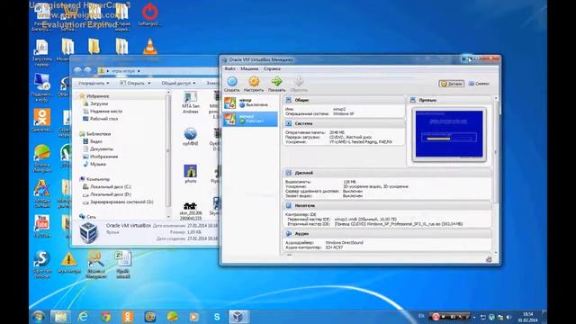Select MTA San Andreas shortcut in Explorer
Screen dimensions: 576x324
coord(190,103)
